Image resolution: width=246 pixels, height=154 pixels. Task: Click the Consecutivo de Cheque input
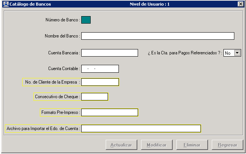tap(94, 97)
